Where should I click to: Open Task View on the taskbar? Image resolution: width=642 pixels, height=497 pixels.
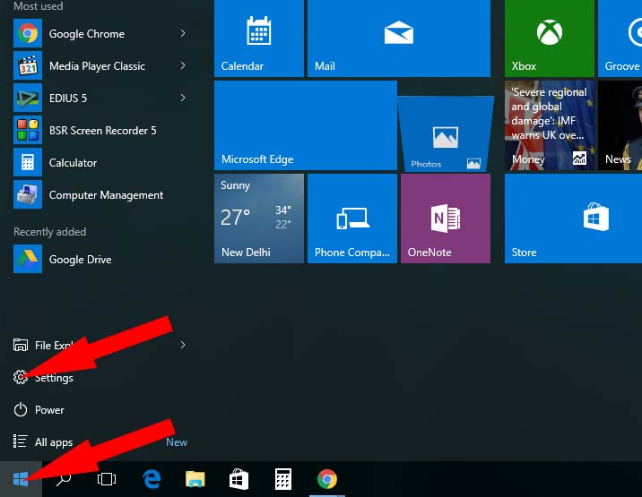tap(107, 479)
